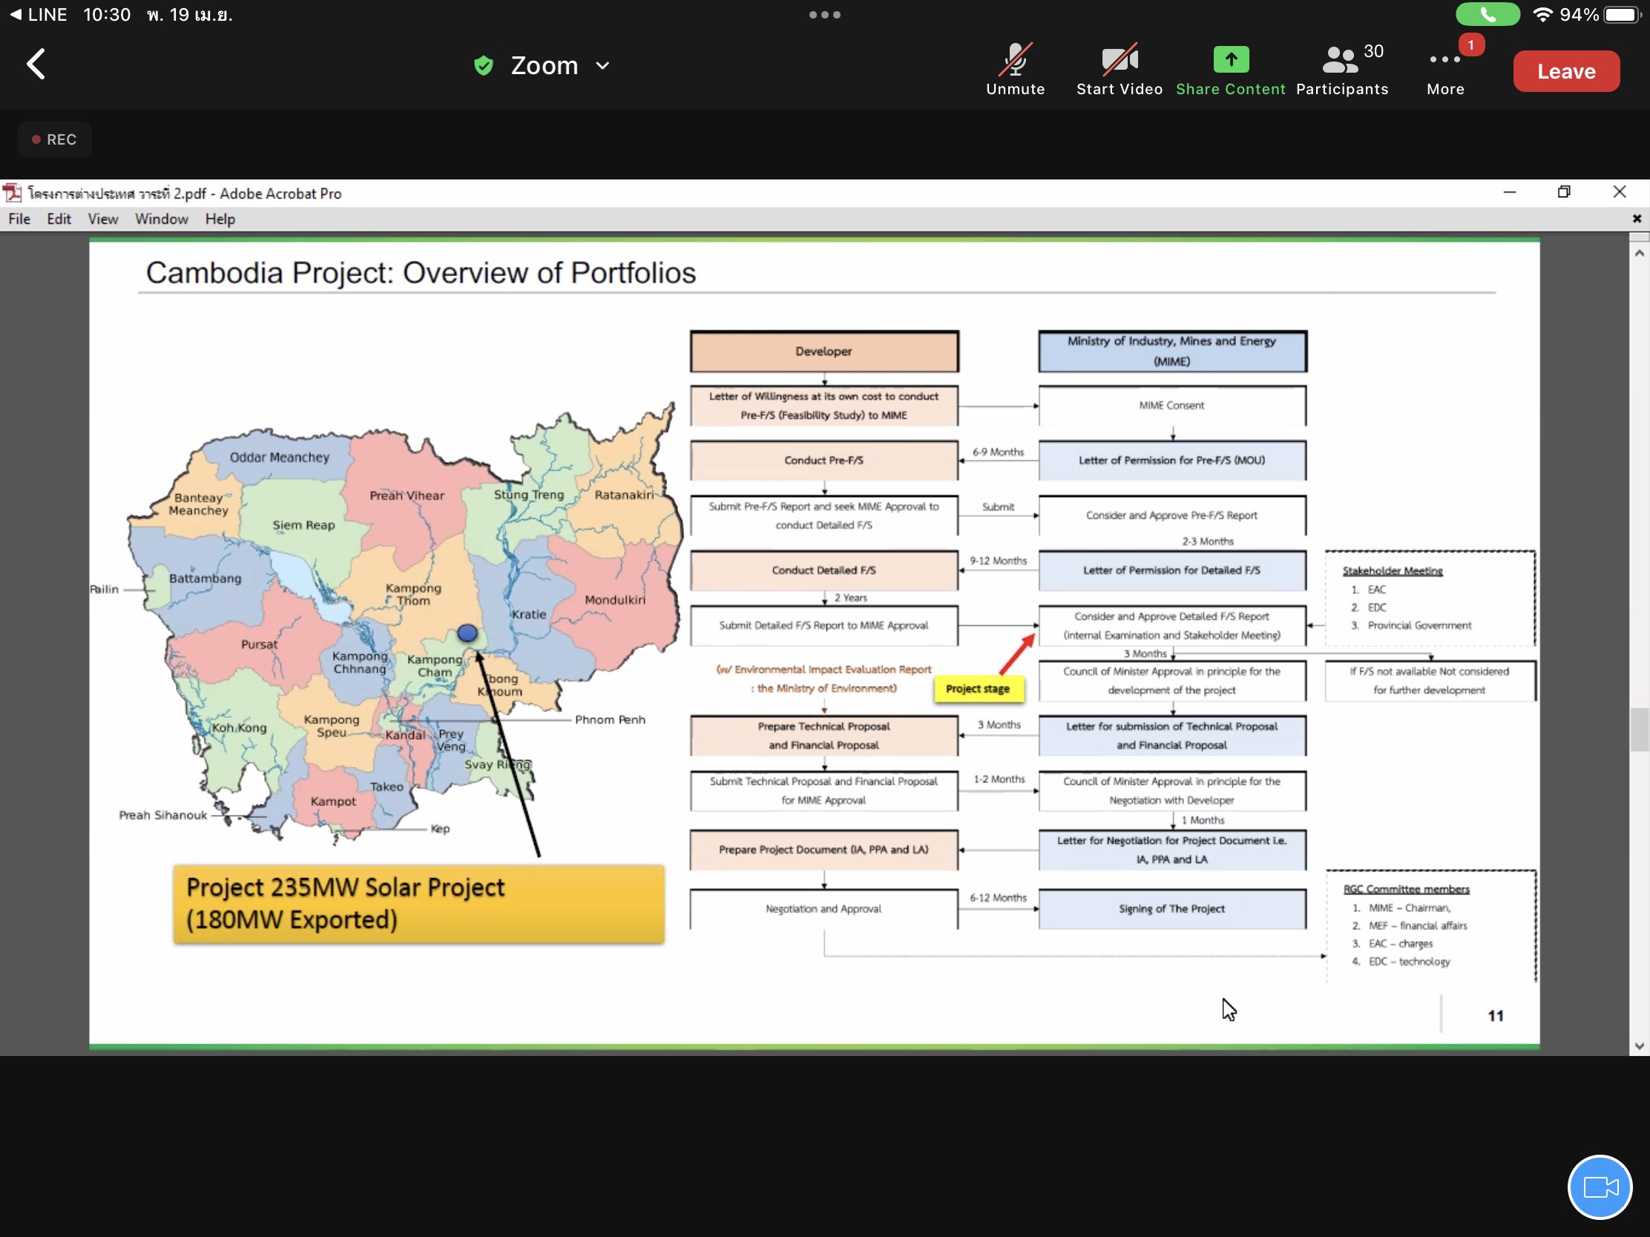1650x1237 pixels.
Task: Click If F/S not available box
Action: click(1429, 681)
